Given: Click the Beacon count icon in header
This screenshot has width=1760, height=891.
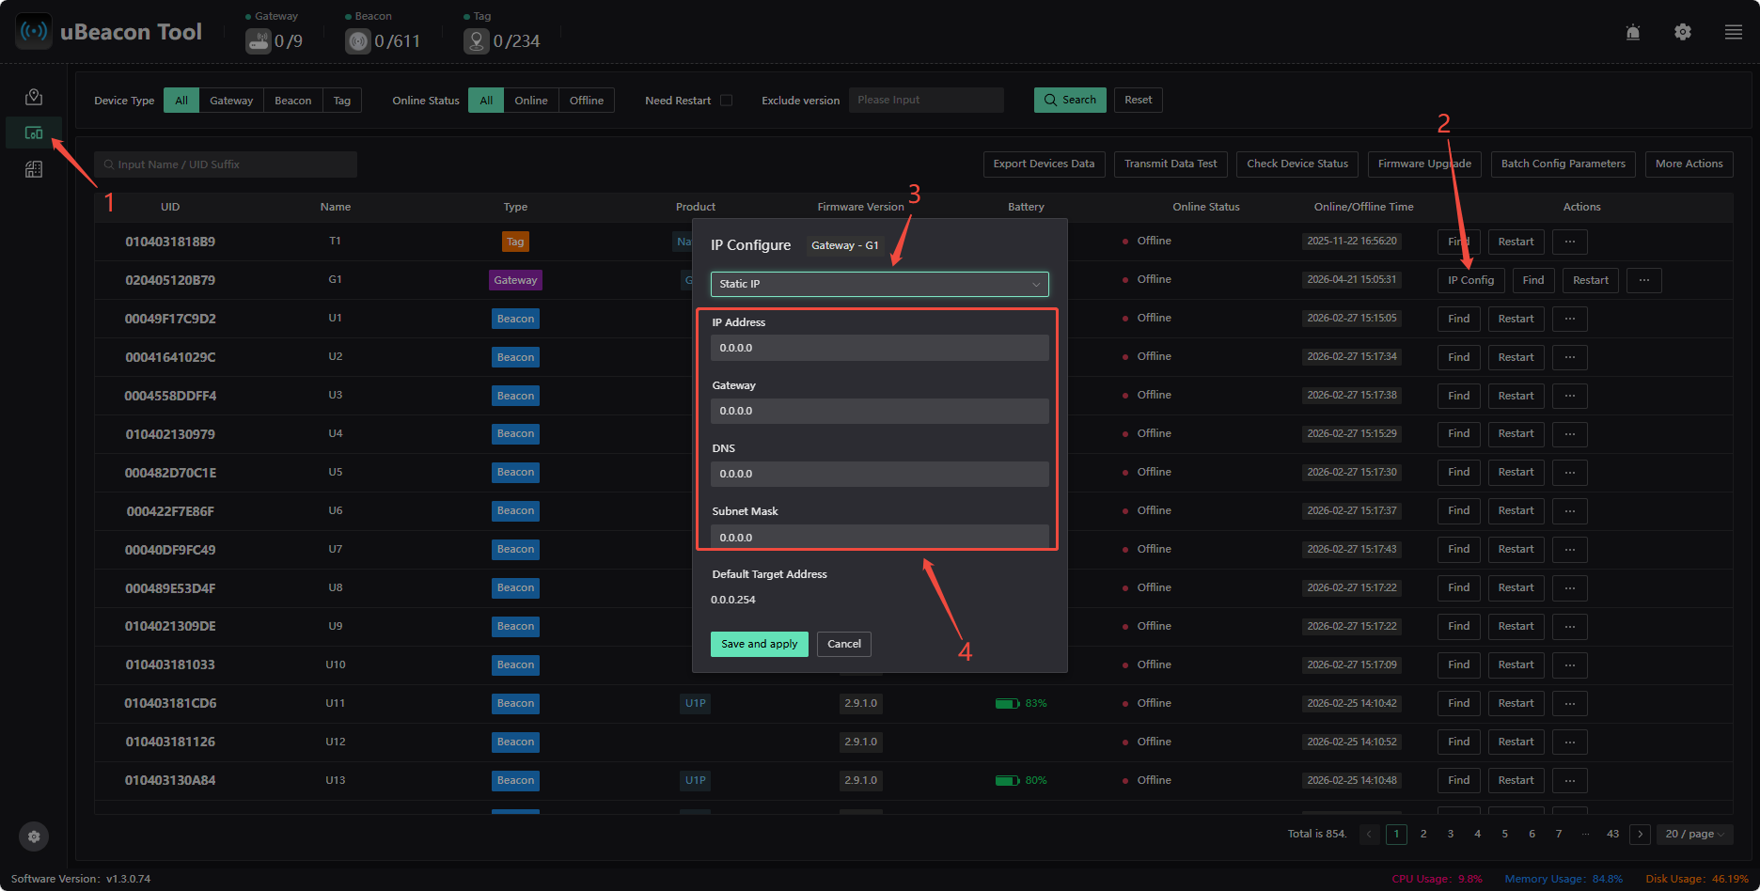Looking at the screenshot, I should (358, 41).
